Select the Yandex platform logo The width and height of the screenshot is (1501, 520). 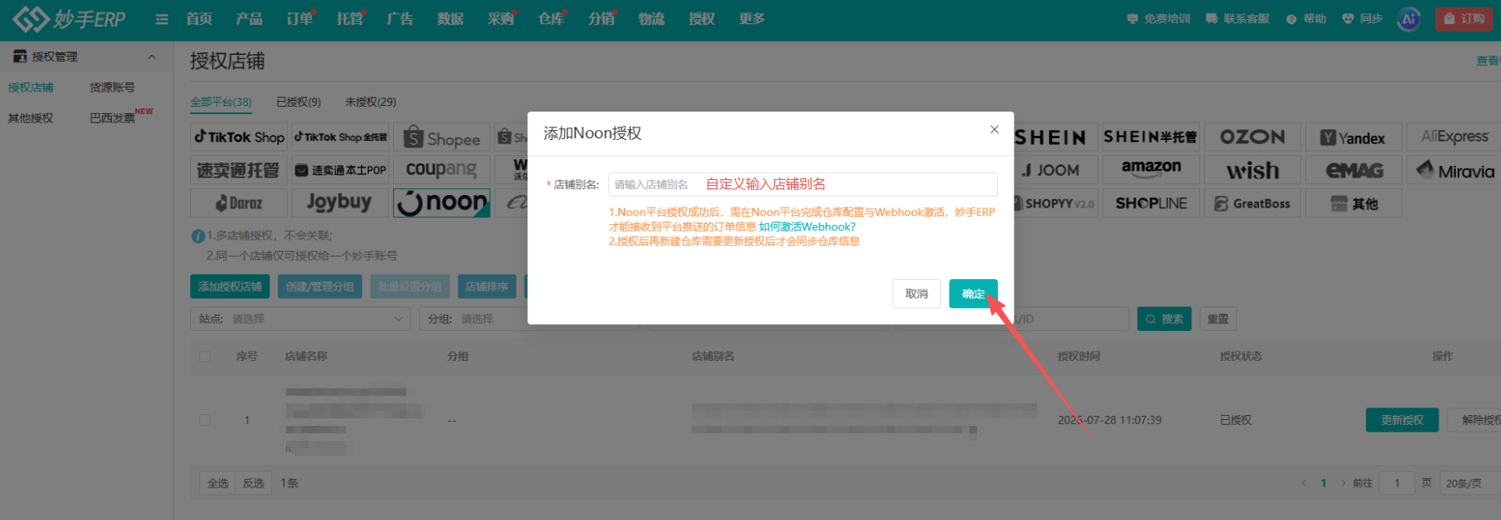click(1353, 137)
